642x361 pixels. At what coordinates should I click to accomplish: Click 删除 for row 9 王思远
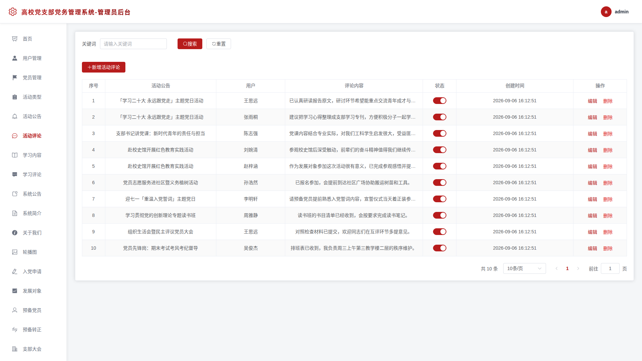pyautogui.click(x=608, y=232)
